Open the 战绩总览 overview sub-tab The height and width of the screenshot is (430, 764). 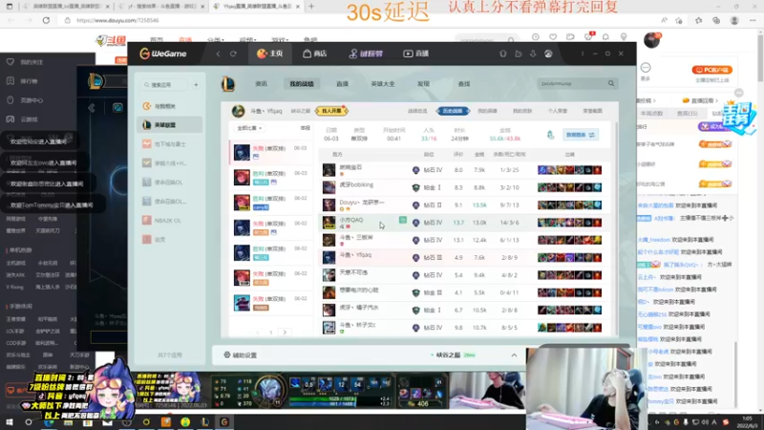tap(417, 111)
